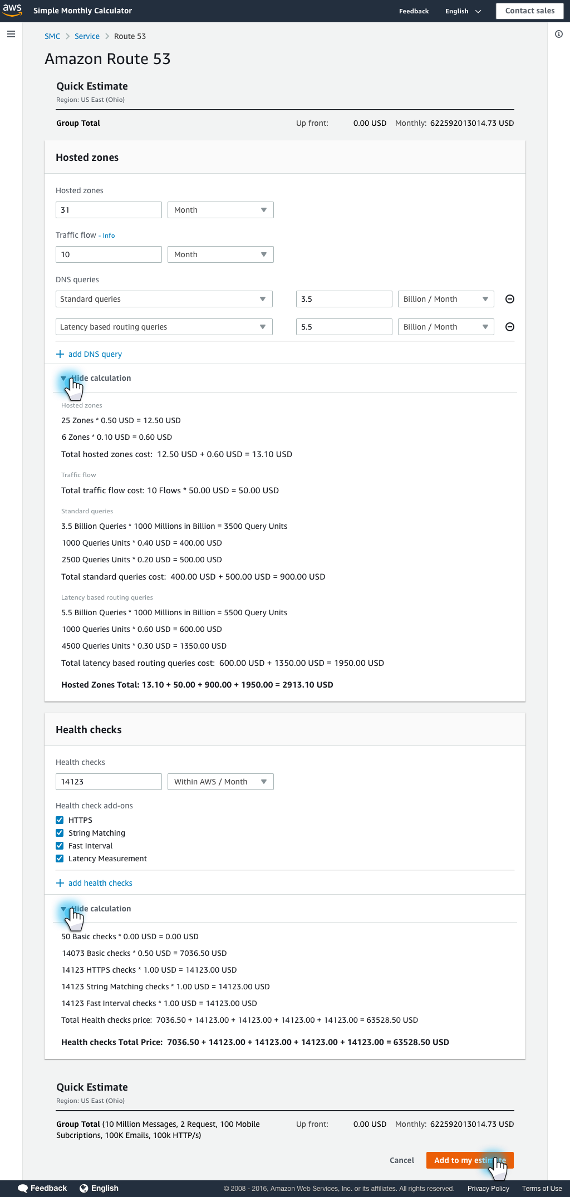Click the plus icon for add DNS query
The image size is (570, 1197).
[60, 354]
